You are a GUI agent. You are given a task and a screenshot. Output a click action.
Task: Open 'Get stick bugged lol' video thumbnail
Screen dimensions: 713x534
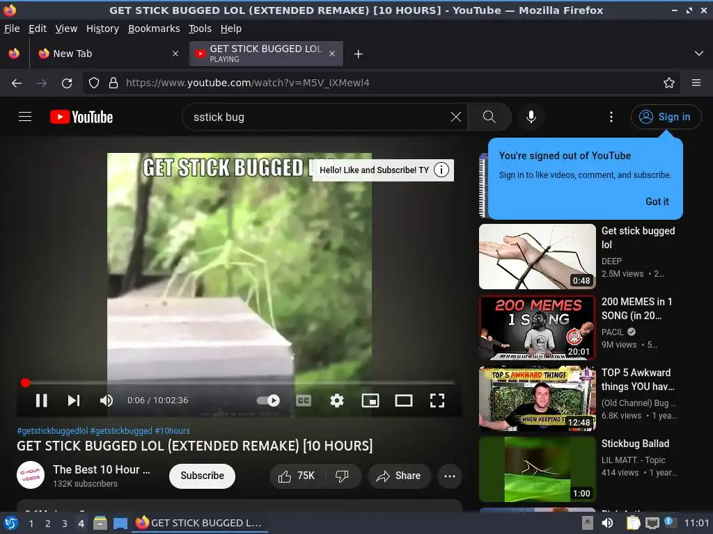[x=538, y=257]
